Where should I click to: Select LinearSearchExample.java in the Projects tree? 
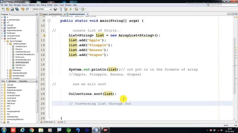(25, 54)
